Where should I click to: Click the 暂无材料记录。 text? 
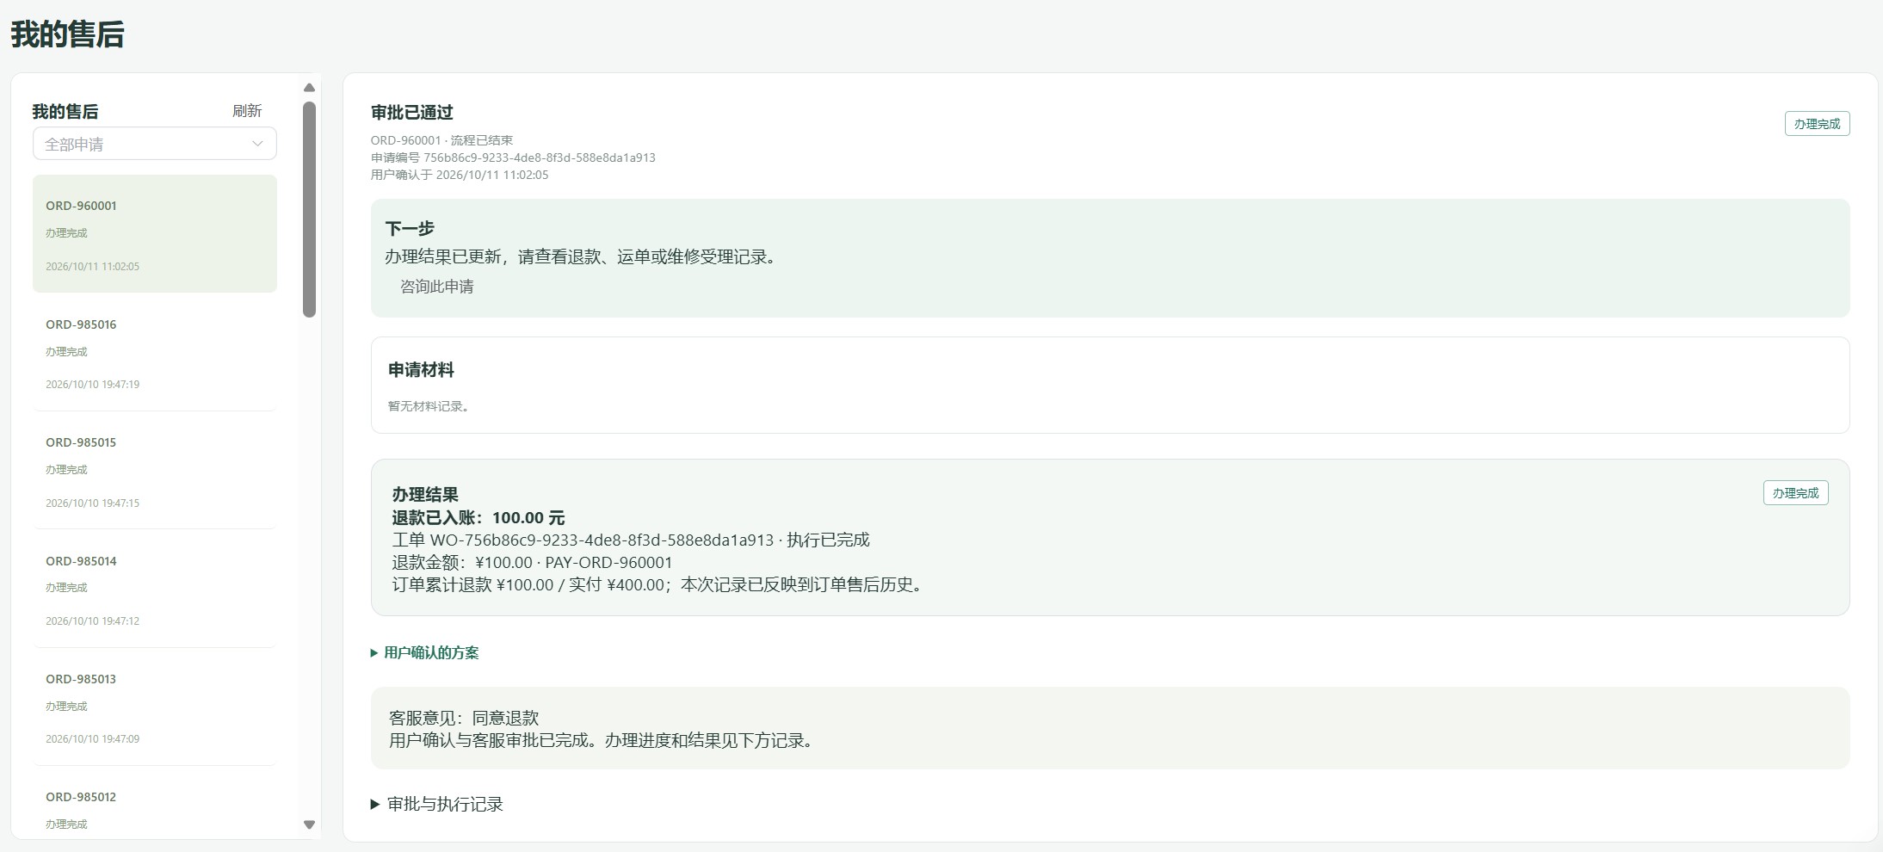point(429,406)
